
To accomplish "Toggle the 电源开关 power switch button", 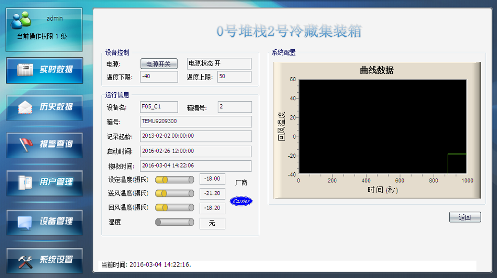I will [159, 64].
